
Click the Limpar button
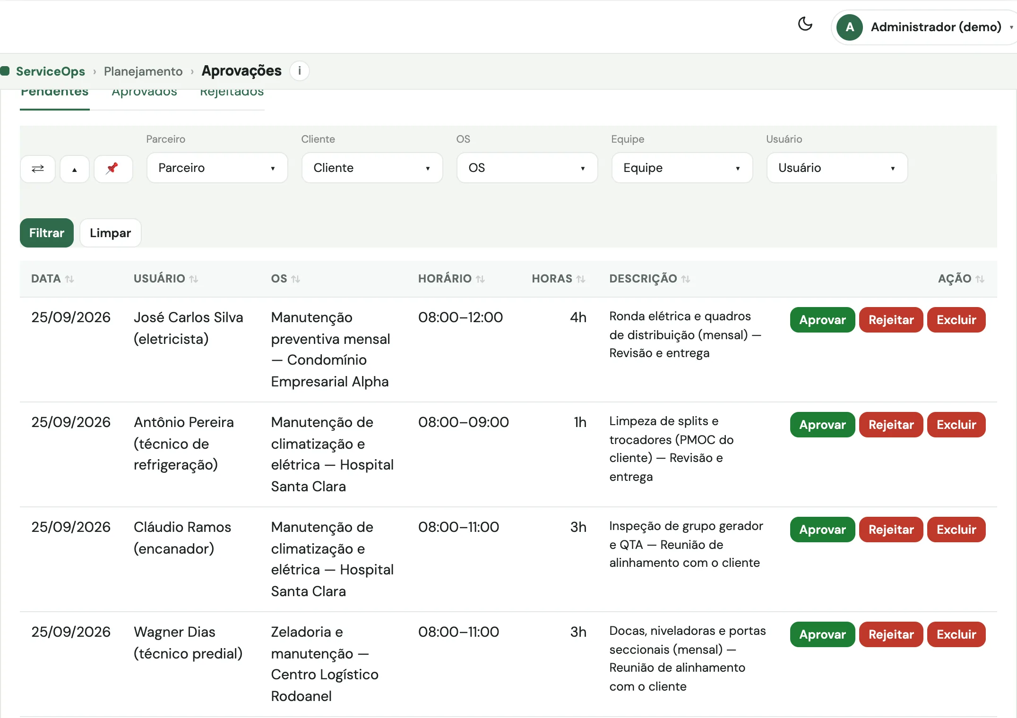pos(110,233)
